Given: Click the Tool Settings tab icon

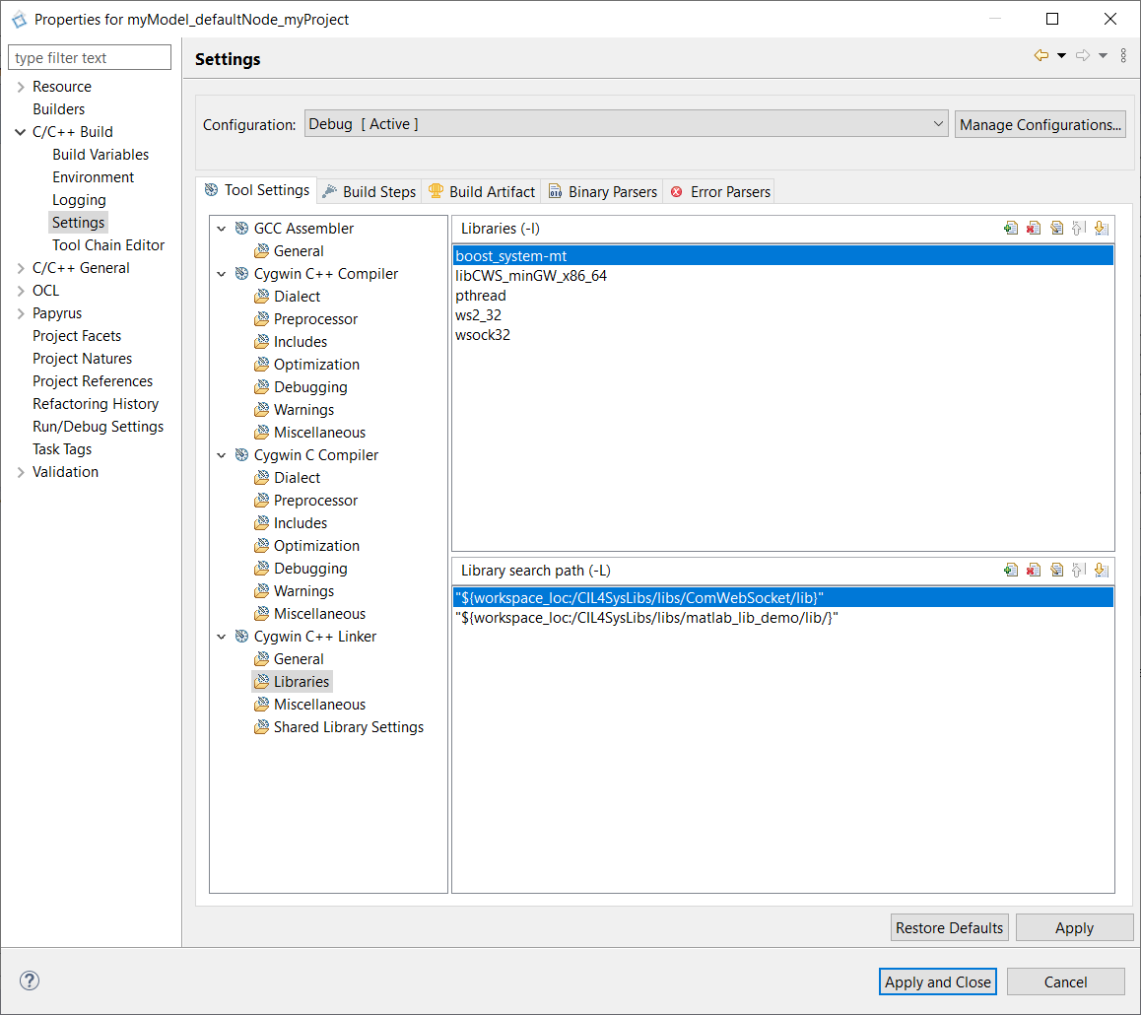Looking at the screenshot, I should coord(211,190).
